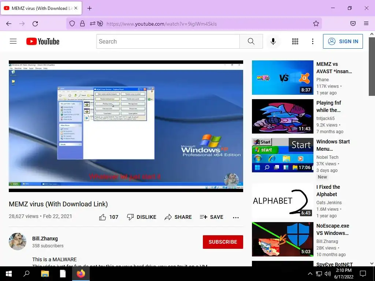Image resolution: width=375 pixels, height=281 pixels.
Task: Open more actions ellipsis below video
Action: [236, 217]
